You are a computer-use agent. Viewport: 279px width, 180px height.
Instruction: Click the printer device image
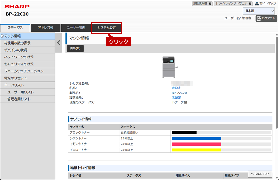point(170,67)
